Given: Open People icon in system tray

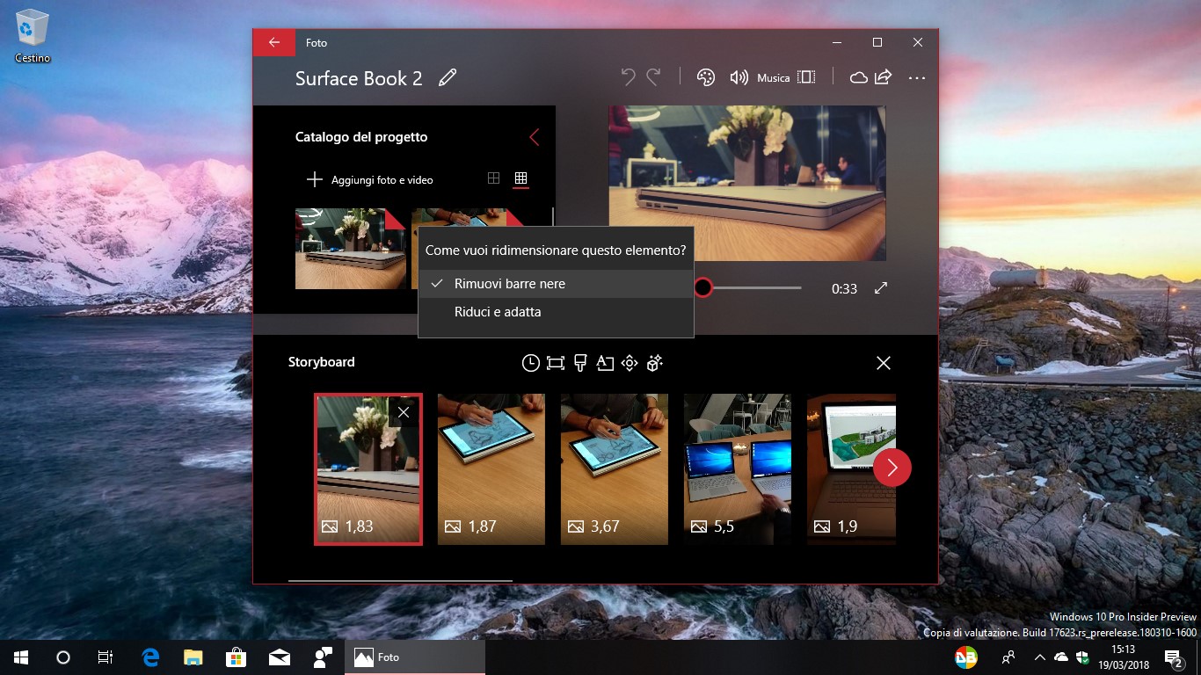Looking at the screenshot, I should 1008,657.
